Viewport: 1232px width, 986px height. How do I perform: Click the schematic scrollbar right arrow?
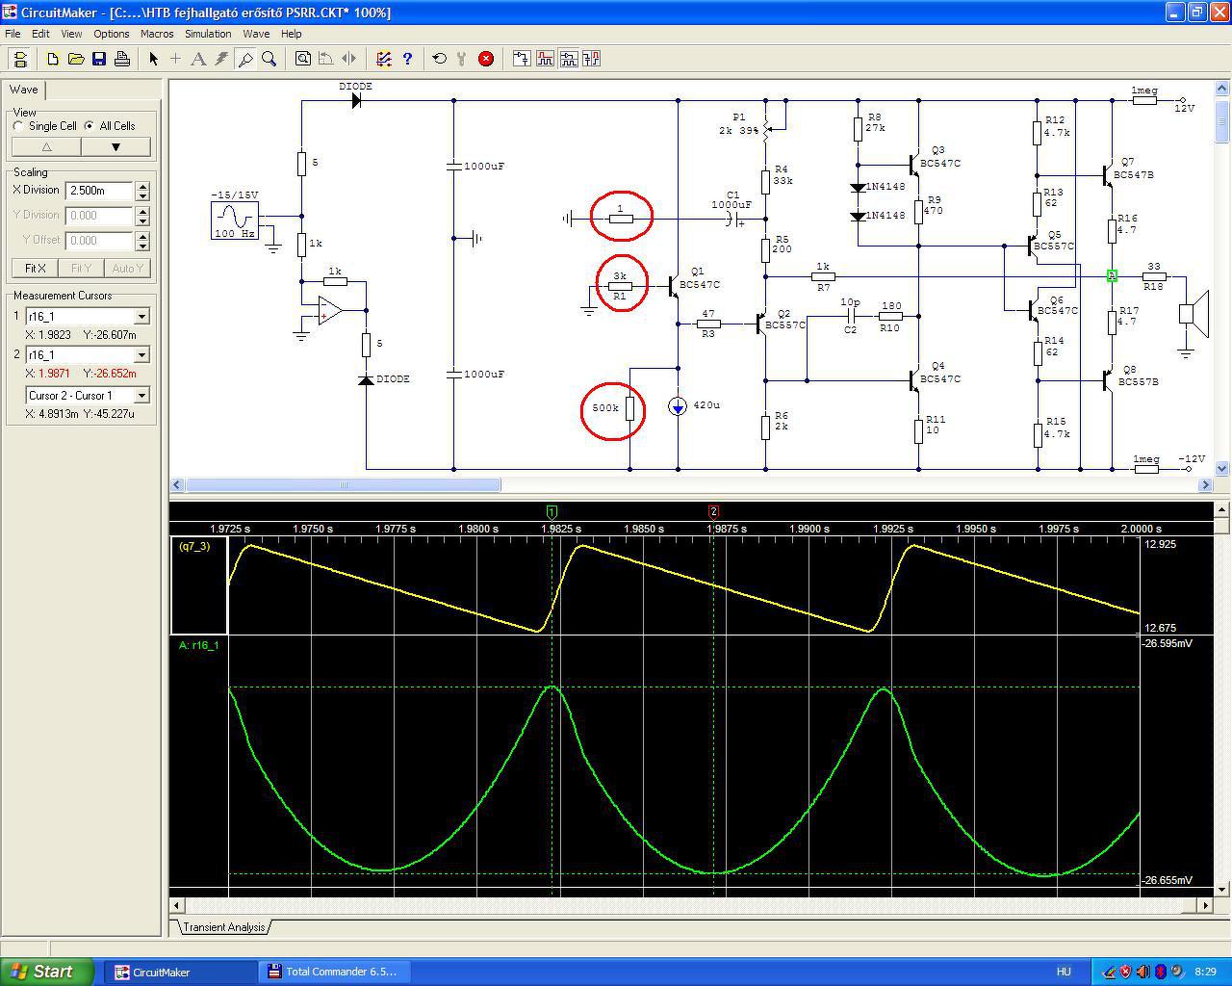point(1207,485)
